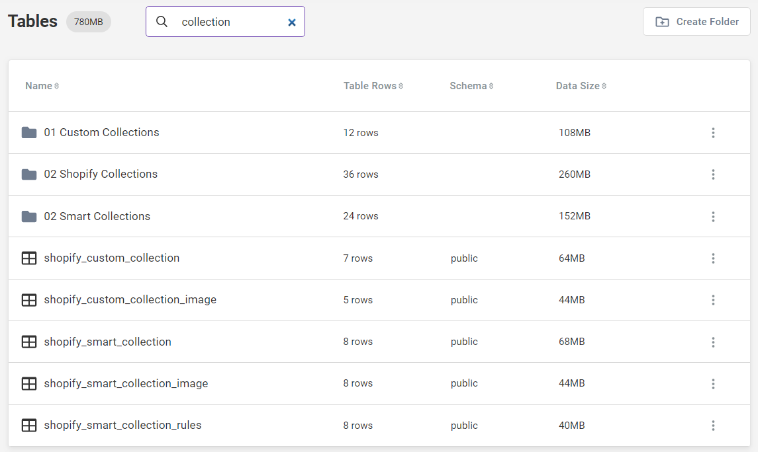The image size is (758, 452).
Task: Click the 7 rows cell
Action: [357, 258]
